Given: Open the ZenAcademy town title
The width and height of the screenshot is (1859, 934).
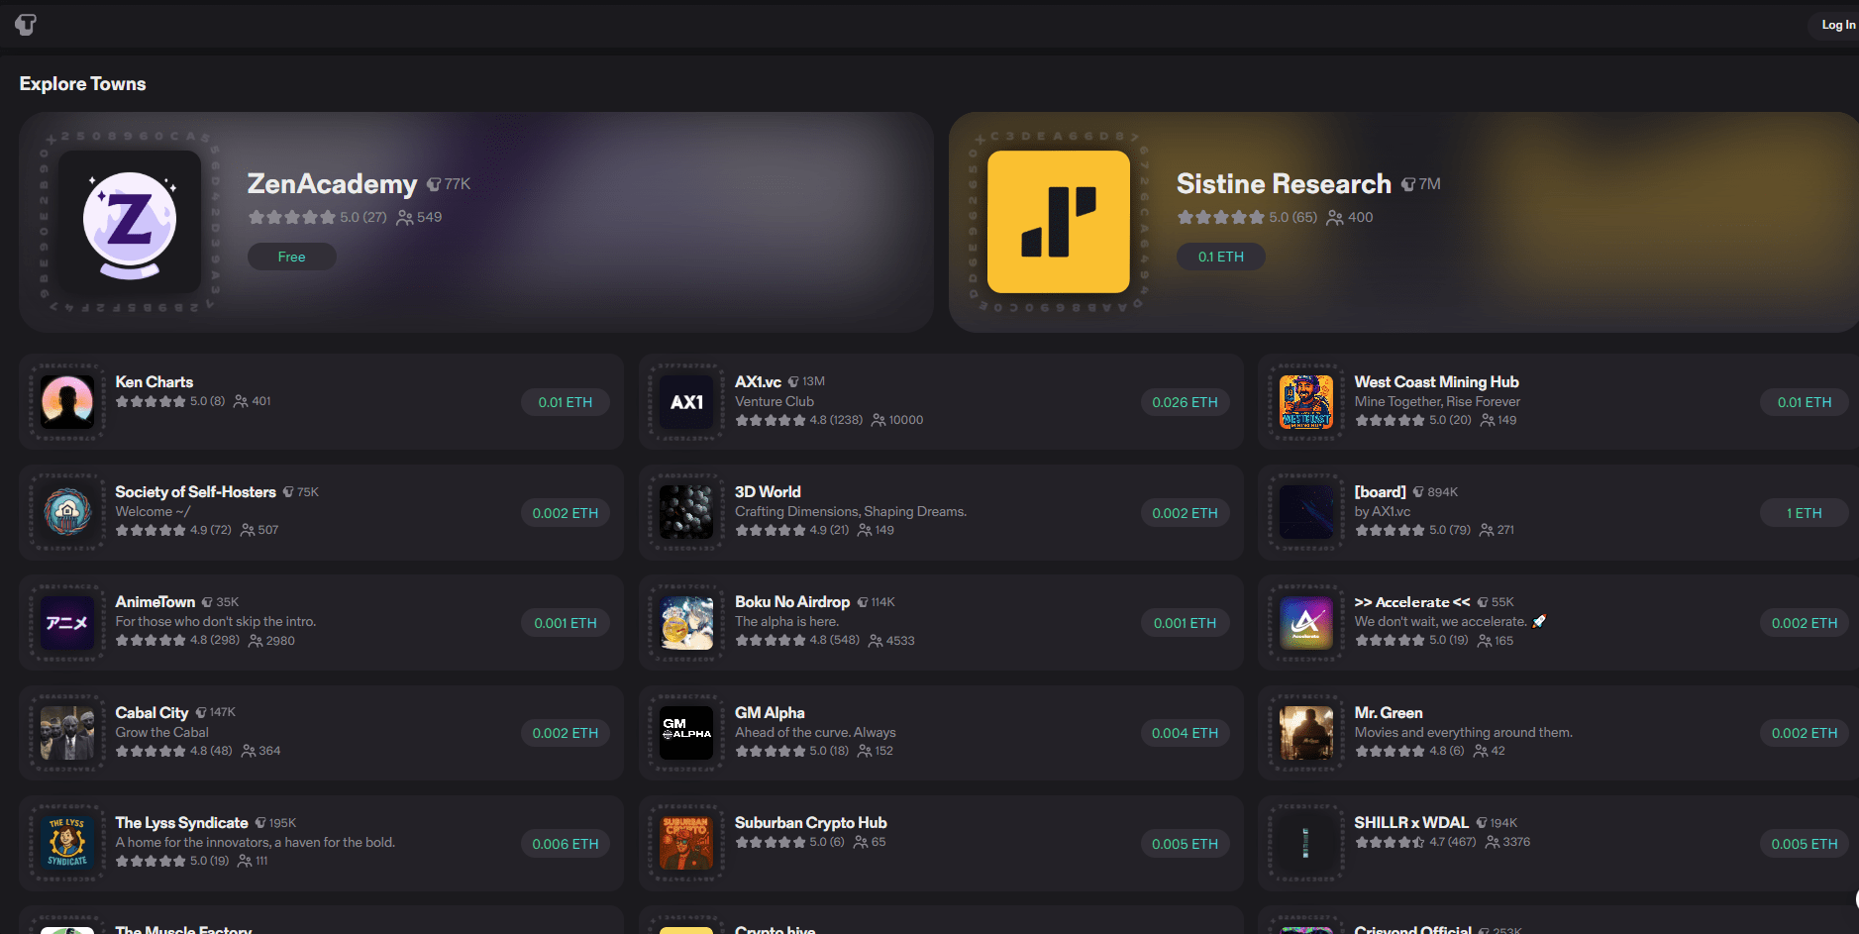Looking at the screenshot, I should pos(332,184).
